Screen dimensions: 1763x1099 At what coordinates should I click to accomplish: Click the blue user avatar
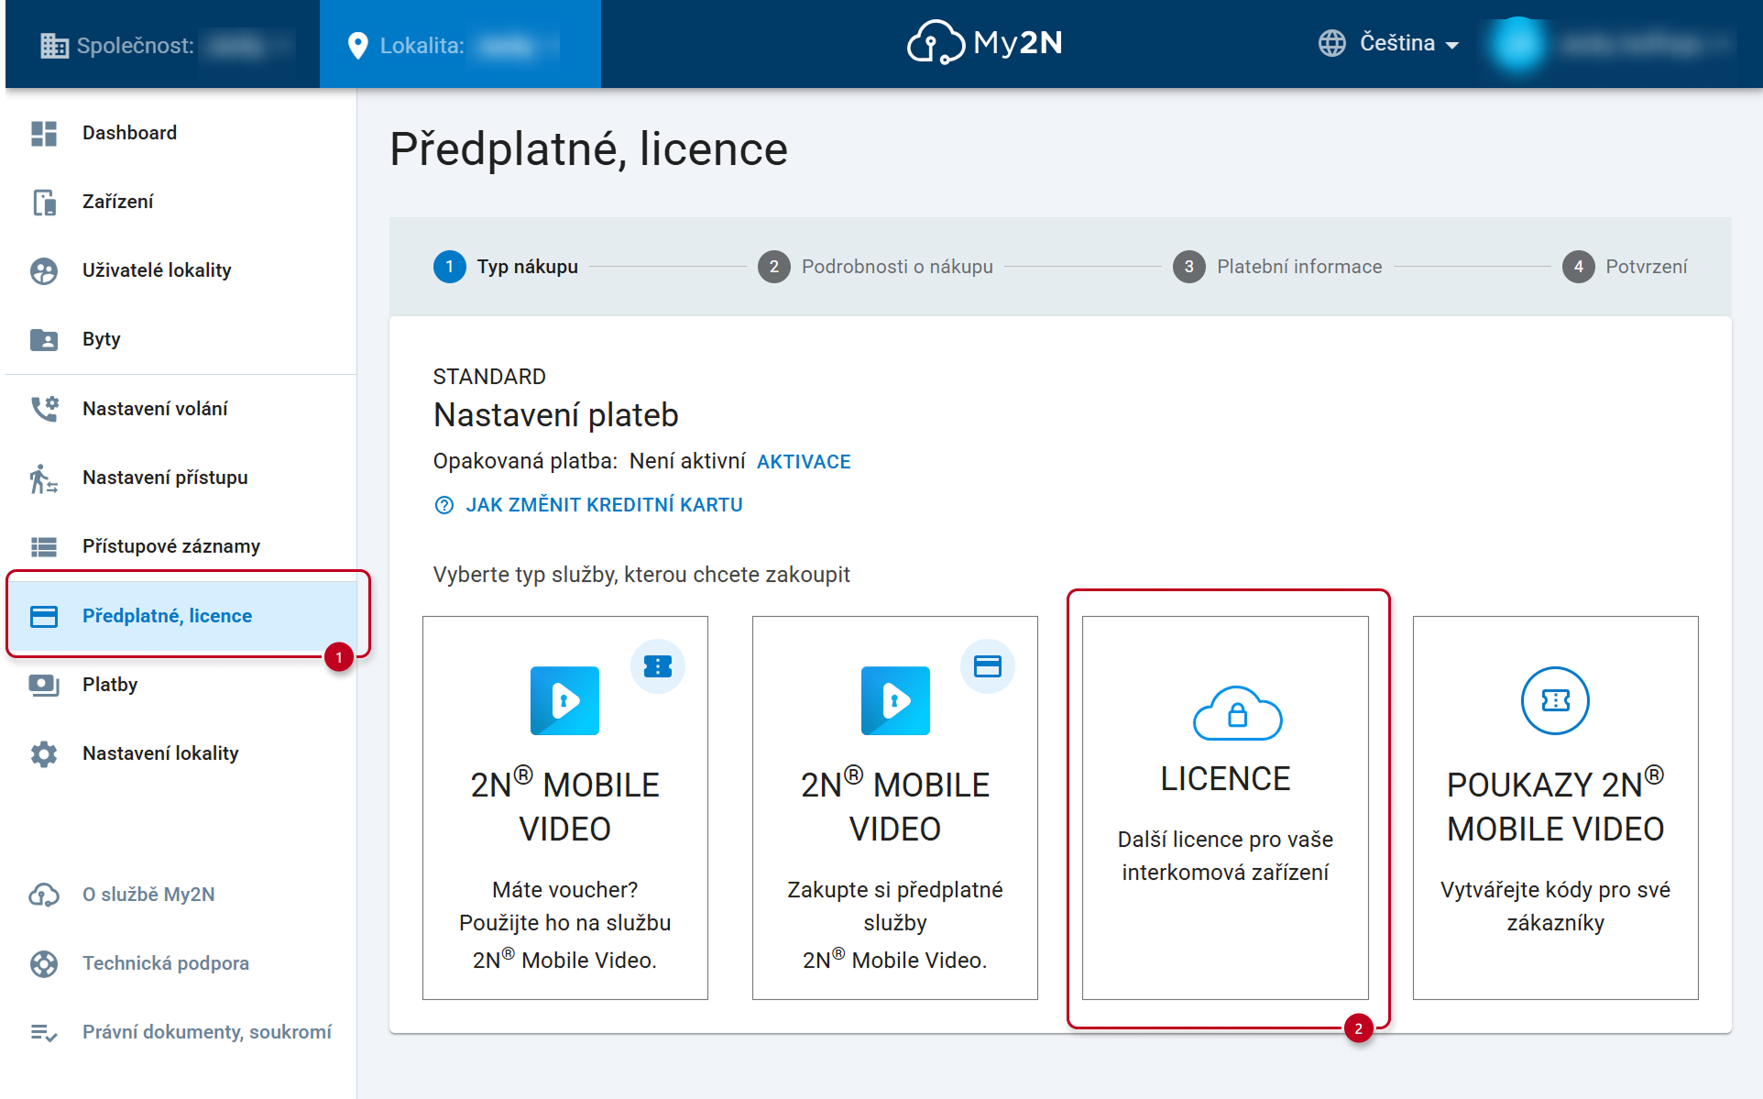1517,43
